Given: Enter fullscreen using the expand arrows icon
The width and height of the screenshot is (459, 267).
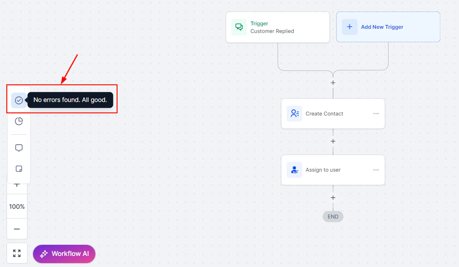Looking at the screenshot, I should (x=17, y=253).
